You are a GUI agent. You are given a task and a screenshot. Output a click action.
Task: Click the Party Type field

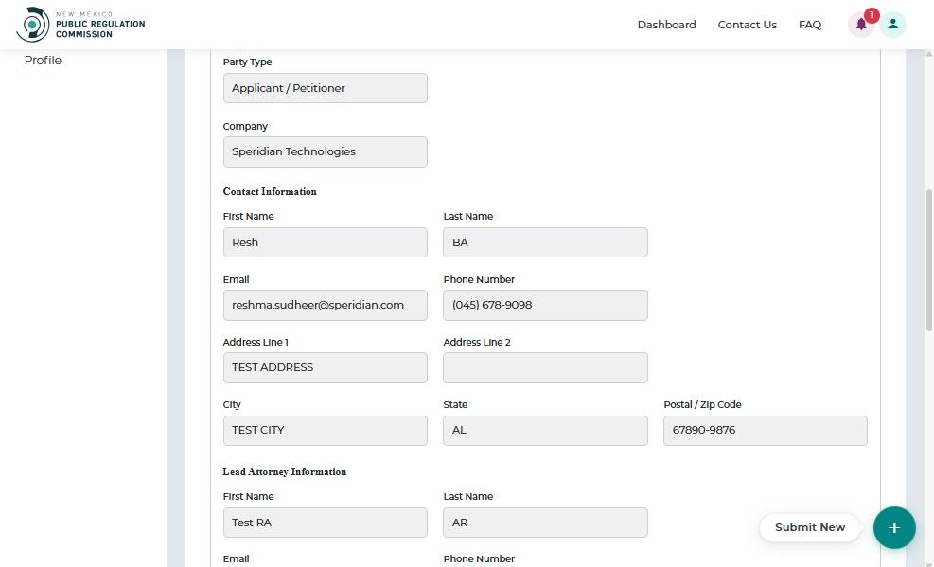[325, 88]
